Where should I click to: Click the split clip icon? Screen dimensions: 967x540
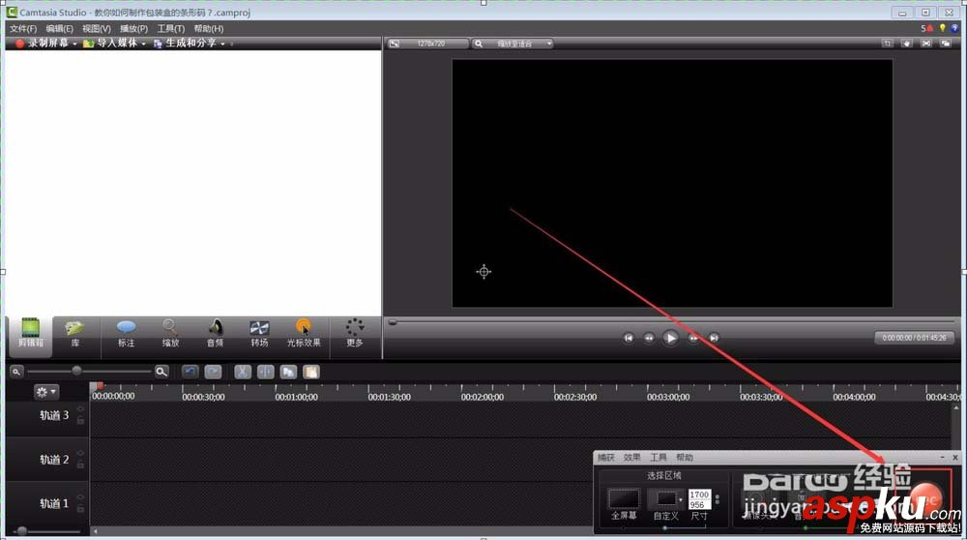click(x=265, y=372)
